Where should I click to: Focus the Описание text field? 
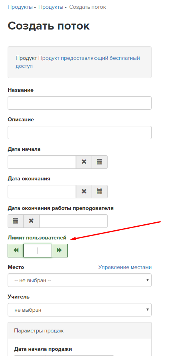(x=80, y=133)
